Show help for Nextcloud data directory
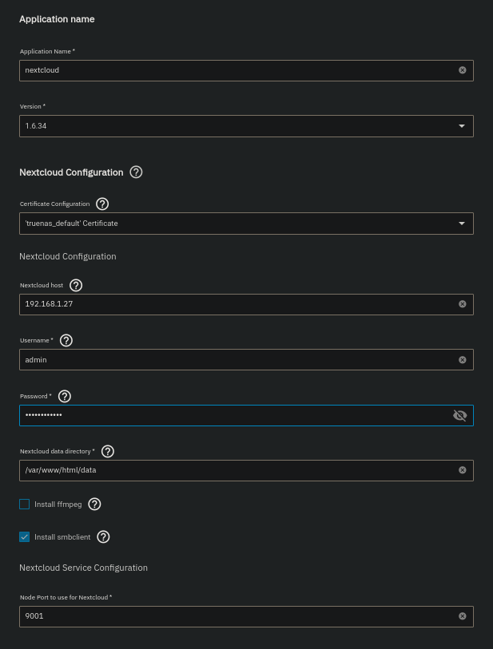 pos(108,451)
